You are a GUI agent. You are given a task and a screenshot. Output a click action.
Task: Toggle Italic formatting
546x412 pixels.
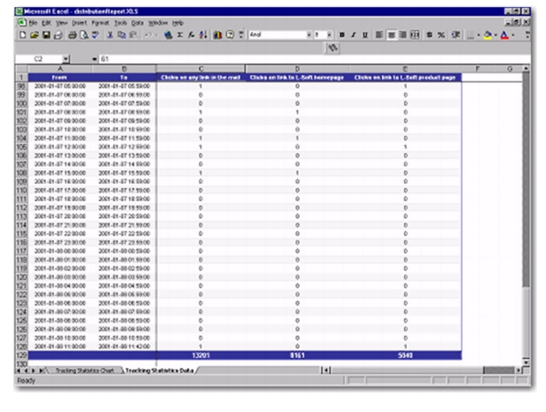coord(354,35)
